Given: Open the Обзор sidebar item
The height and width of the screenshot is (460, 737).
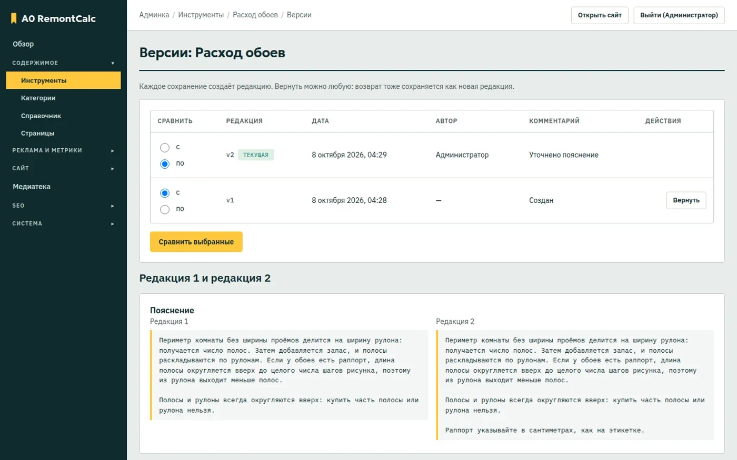Looking at the screenshot, I should pos(63,44).
